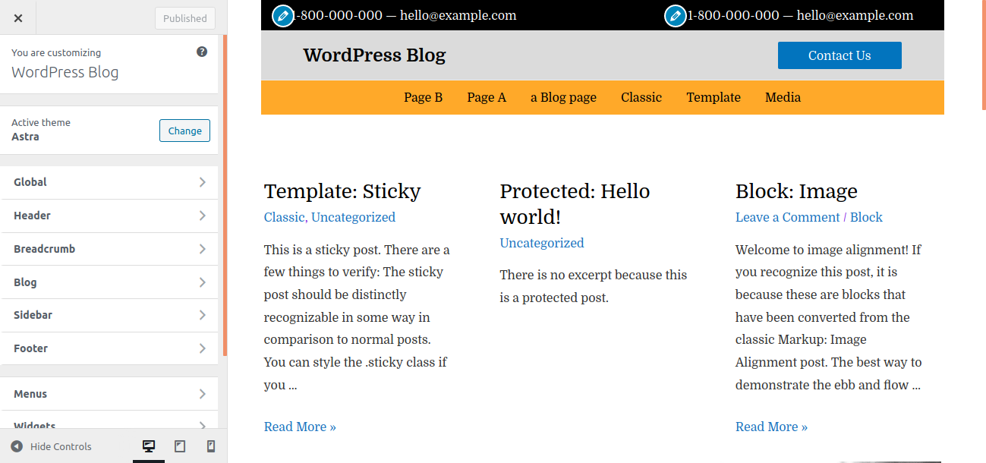Click the Change theme button
Image resolution: width=986 pixels, height=463 pixels.
(x=184, y=130)
